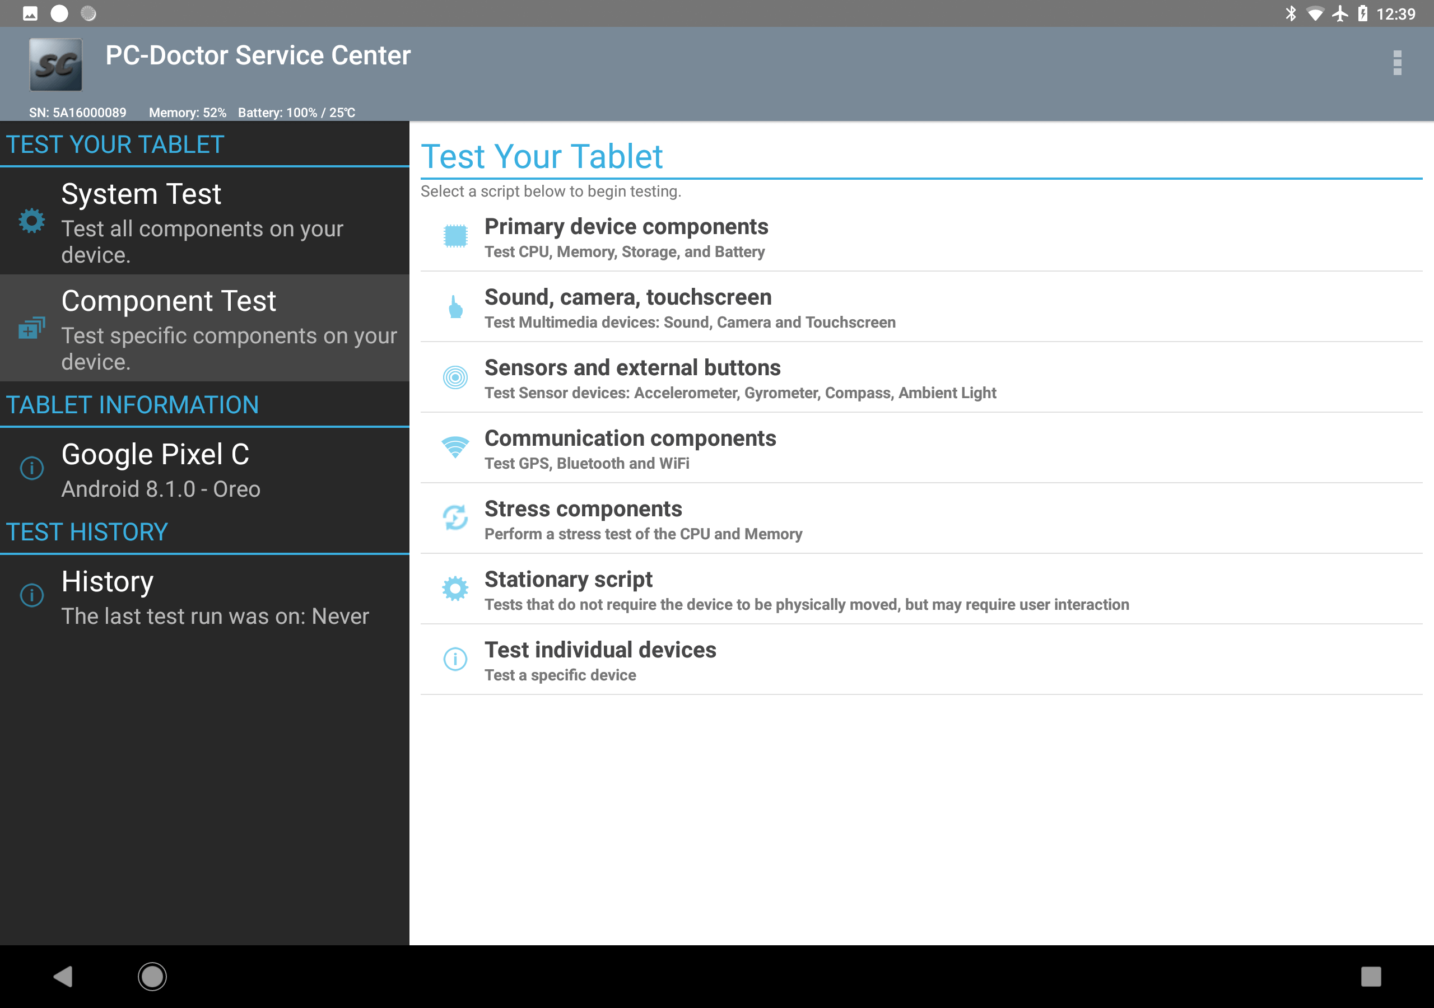Screen dimensions: 1434x1008
Task: Click the PC-Doctor SC app logo
Action: 55,64
